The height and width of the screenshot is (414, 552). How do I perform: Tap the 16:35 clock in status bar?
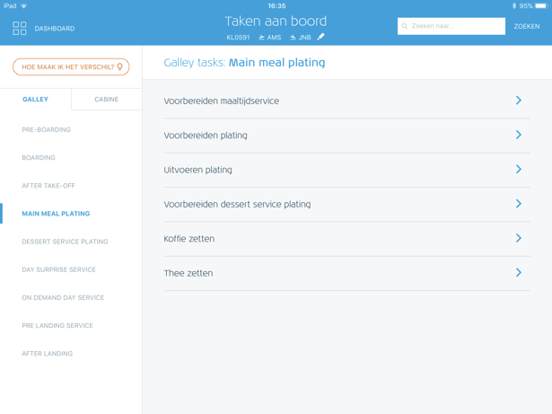click(x=276, y=6)
